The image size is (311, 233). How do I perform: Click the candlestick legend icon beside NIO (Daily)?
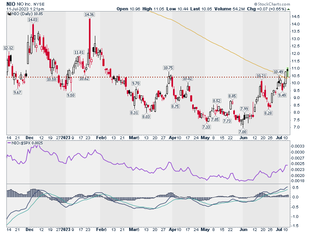(x=9, y=14)
